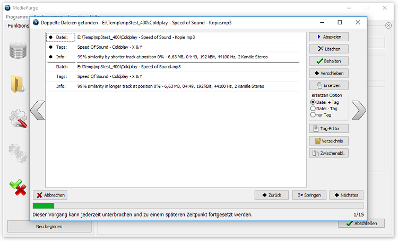Select Info row '99% similarity in longer track'

(x=172, y=86)
